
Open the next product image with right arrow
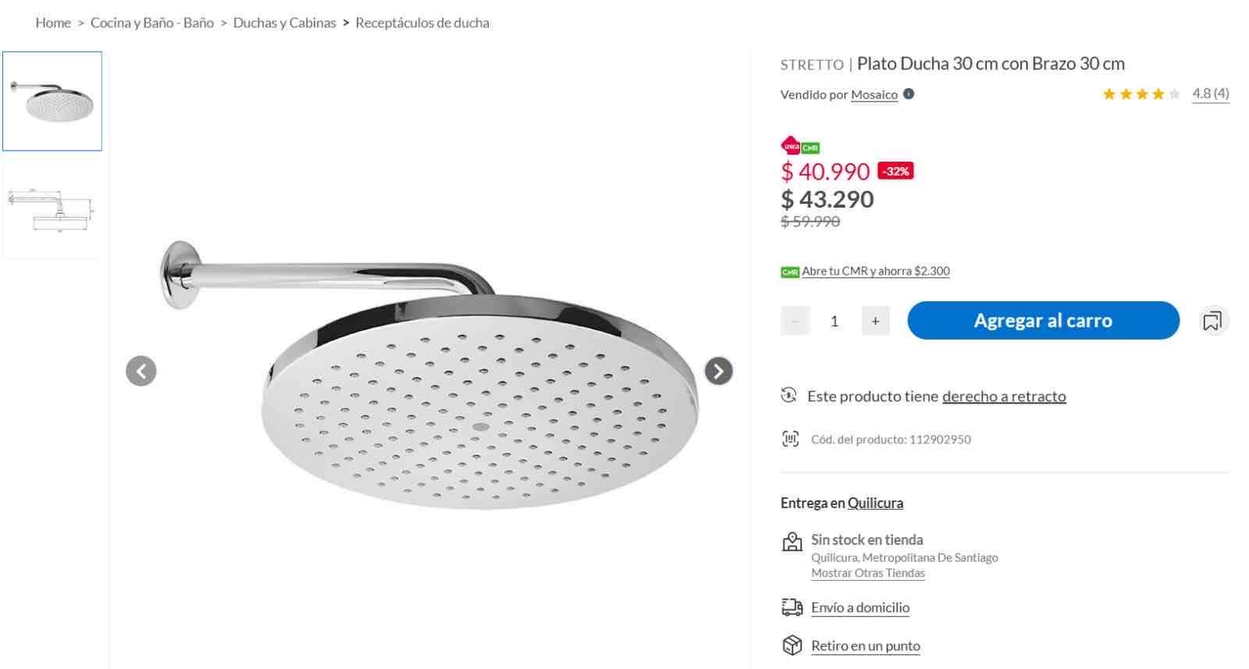coord(717,372)
